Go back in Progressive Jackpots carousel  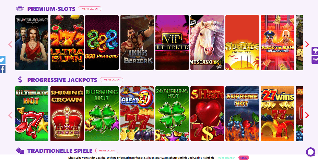pyautogui.click(x=10, y=115)
